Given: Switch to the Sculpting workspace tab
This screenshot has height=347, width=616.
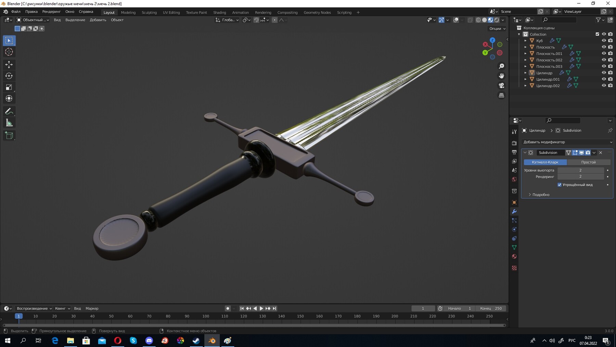Looking at the screenshot, I should 149,12.
